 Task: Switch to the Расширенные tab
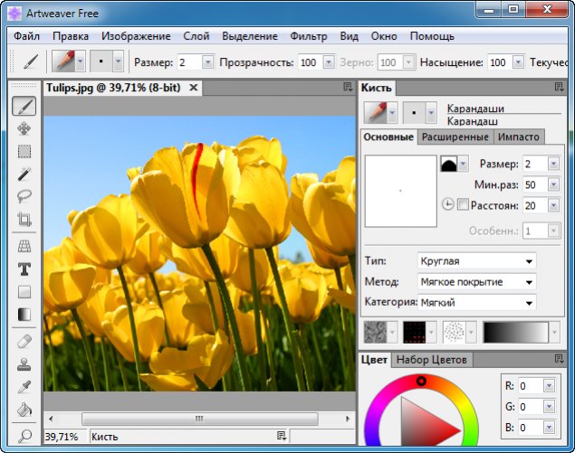click(455, 137)
